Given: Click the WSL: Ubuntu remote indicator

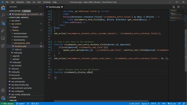Looking at the screenshot, I should pyautogui.click(x=7, y=104).
